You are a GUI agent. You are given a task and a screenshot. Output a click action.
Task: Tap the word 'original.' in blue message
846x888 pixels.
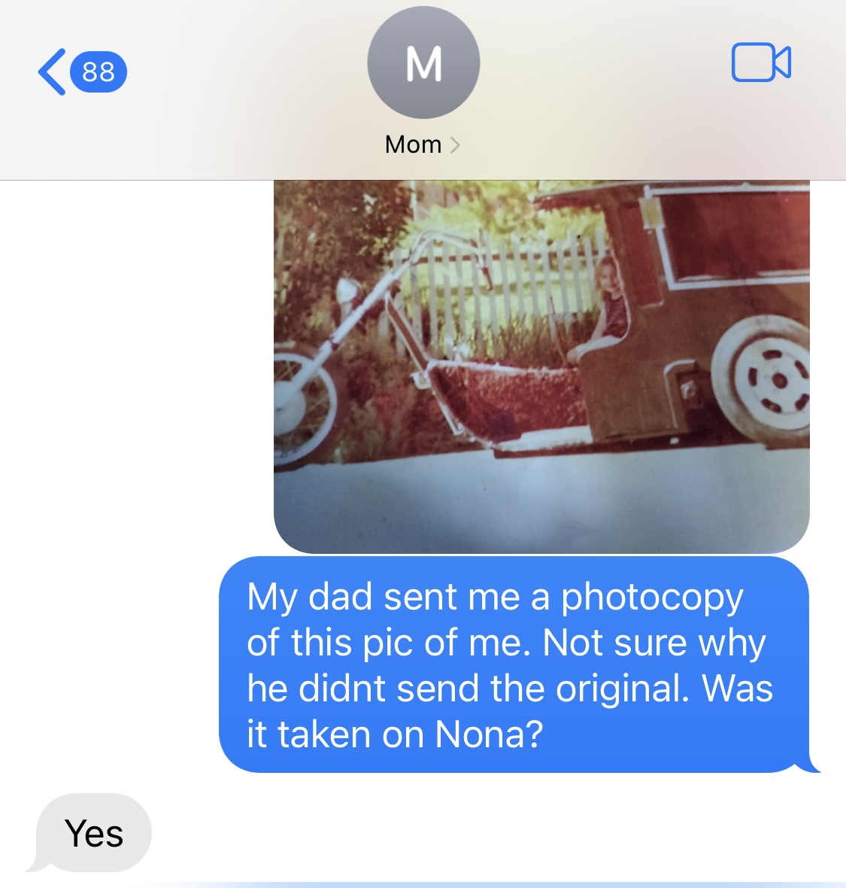point(623,689)
